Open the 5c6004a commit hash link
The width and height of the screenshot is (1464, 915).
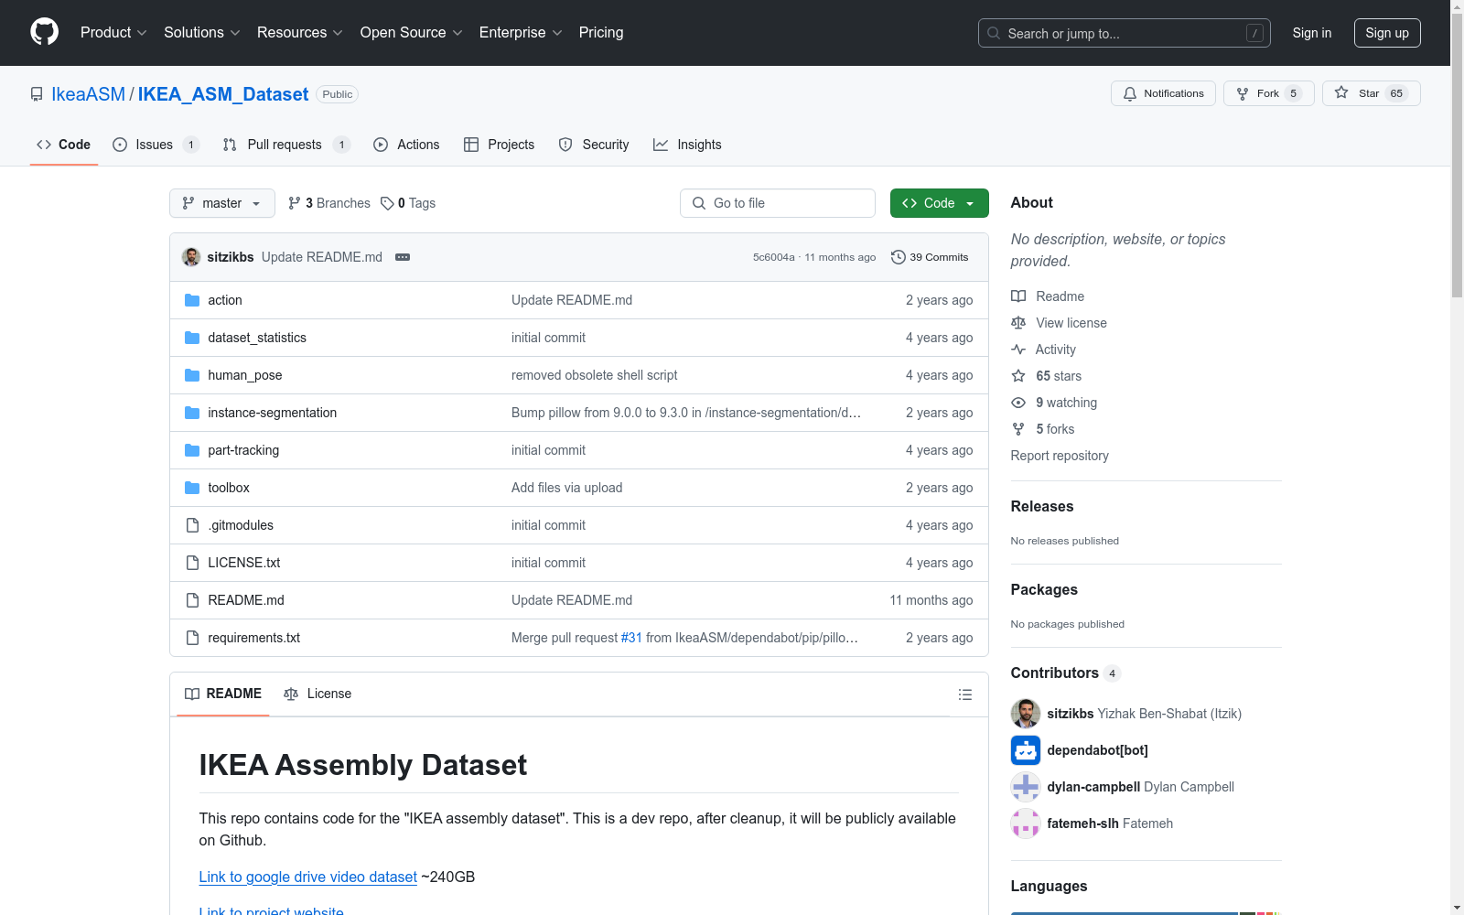pos(774,257)
